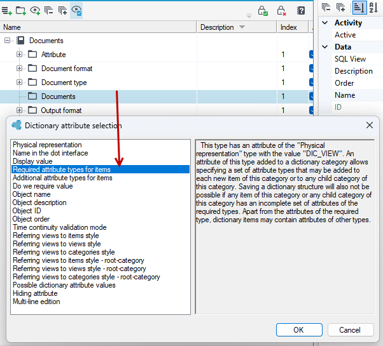Dismiss the dialog with Cancel button
The width and height of the screenshot is (383, 346).
pyautogui.click(x=351, y=330)
